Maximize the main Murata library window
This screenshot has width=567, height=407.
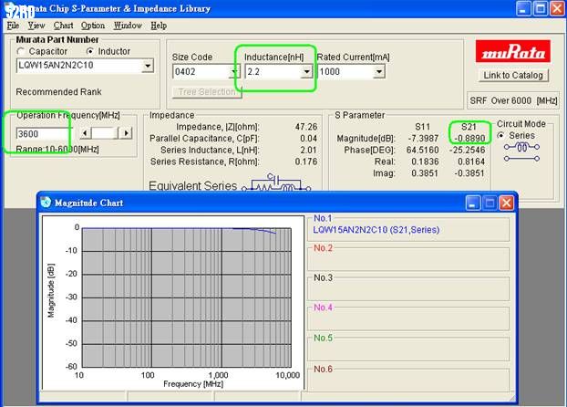[541, 8]
